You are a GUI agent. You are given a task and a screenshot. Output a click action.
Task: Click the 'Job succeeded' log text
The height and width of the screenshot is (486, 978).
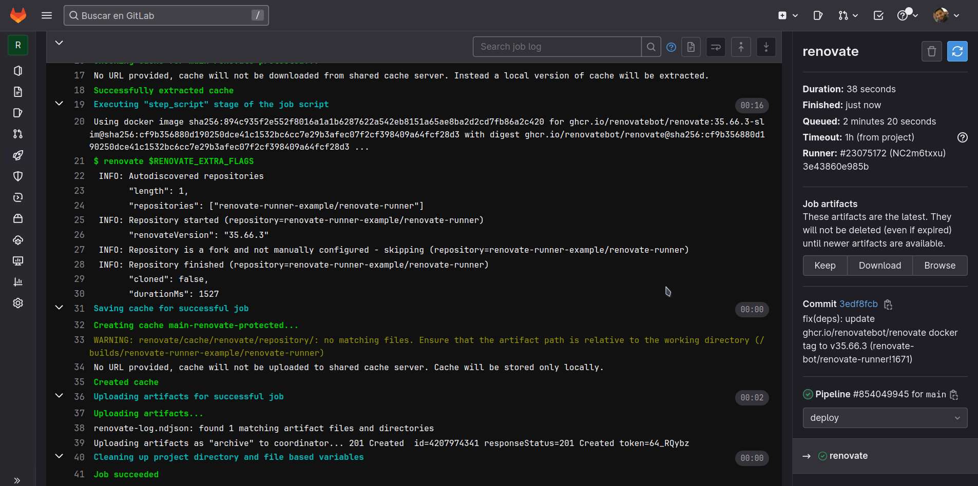(x=126, y=475)
